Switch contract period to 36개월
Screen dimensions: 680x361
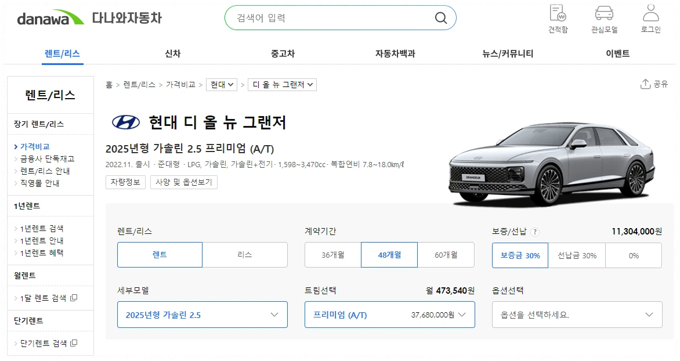coord(333,254)
